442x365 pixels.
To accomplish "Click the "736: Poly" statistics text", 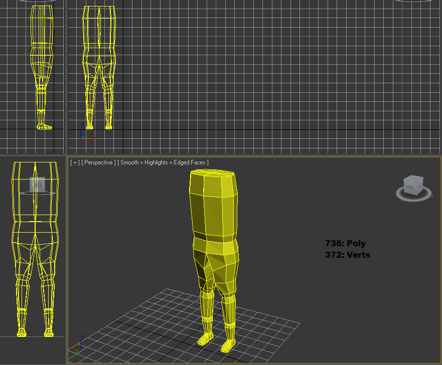I will pos(345,243).
